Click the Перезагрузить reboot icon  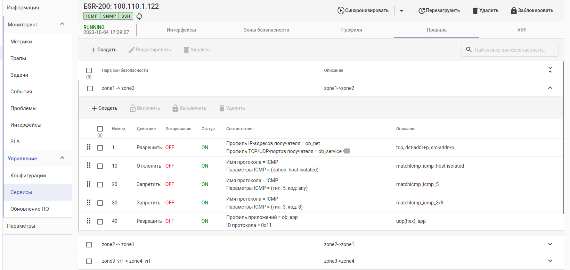421,11
